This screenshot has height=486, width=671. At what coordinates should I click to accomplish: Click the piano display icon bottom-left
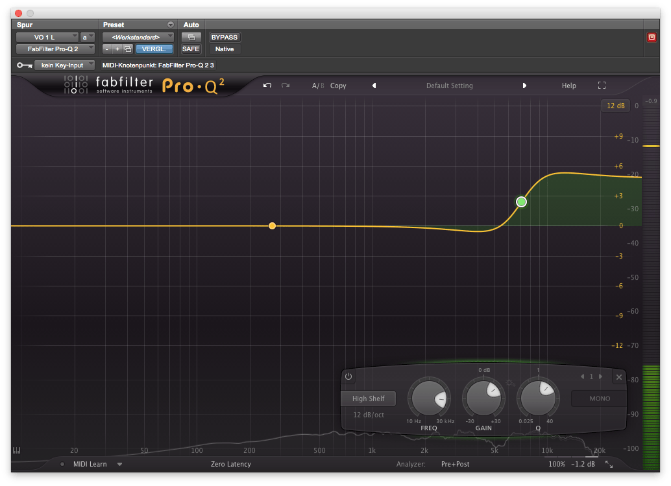[17, 450]
